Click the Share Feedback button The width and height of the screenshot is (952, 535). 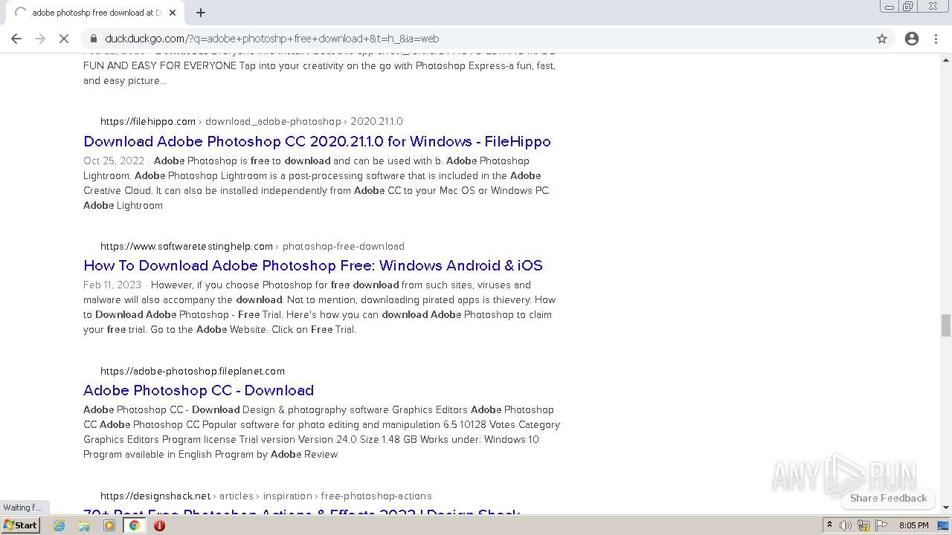coord(889,498)
